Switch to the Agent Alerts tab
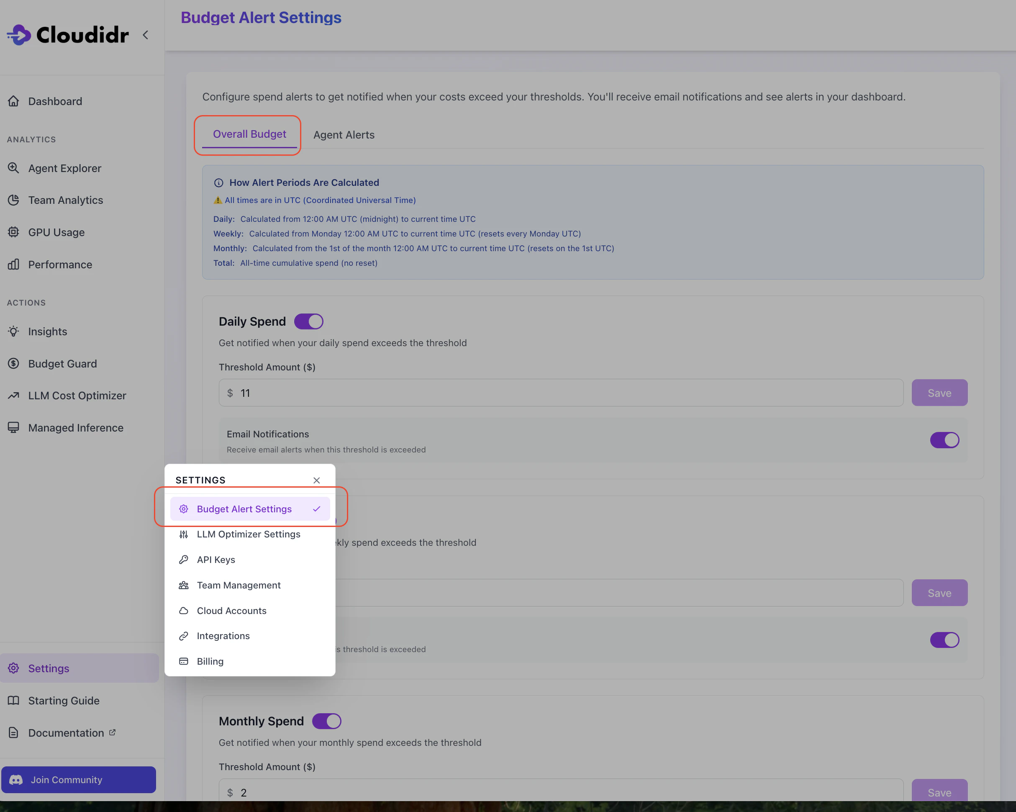1016x812 pixels. point(344,135)
